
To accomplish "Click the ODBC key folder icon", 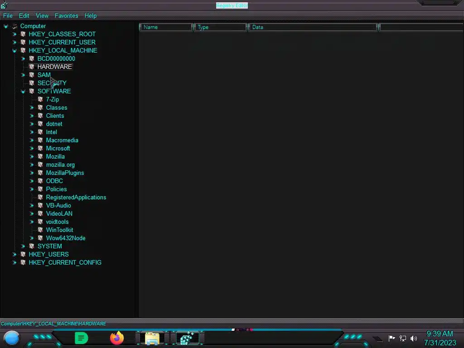I will (40, 181).
